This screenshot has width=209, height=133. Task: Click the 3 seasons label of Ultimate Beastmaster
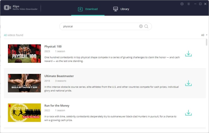[61, 81]
